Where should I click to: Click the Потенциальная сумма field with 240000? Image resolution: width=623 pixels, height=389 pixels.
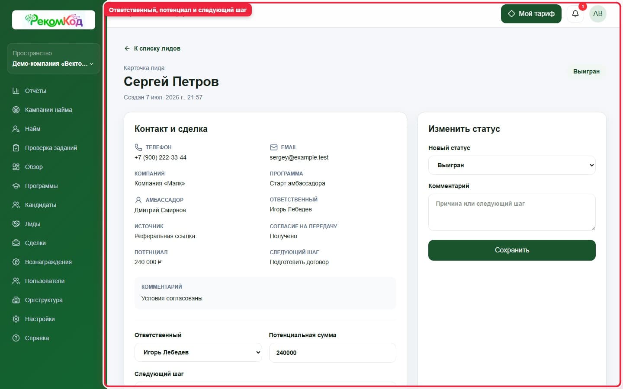pos(332,353)
